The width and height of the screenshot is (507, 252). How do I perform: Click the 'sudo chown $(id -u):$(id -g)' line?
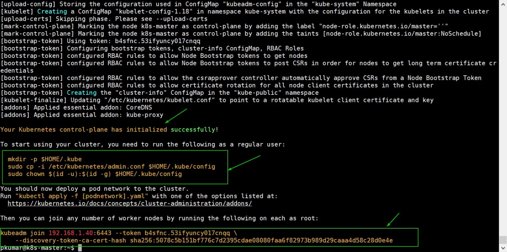[x=95, y=174]
